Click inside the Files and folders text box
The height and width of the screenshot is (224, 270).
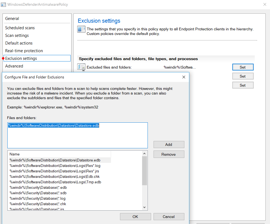coord(77,135)
